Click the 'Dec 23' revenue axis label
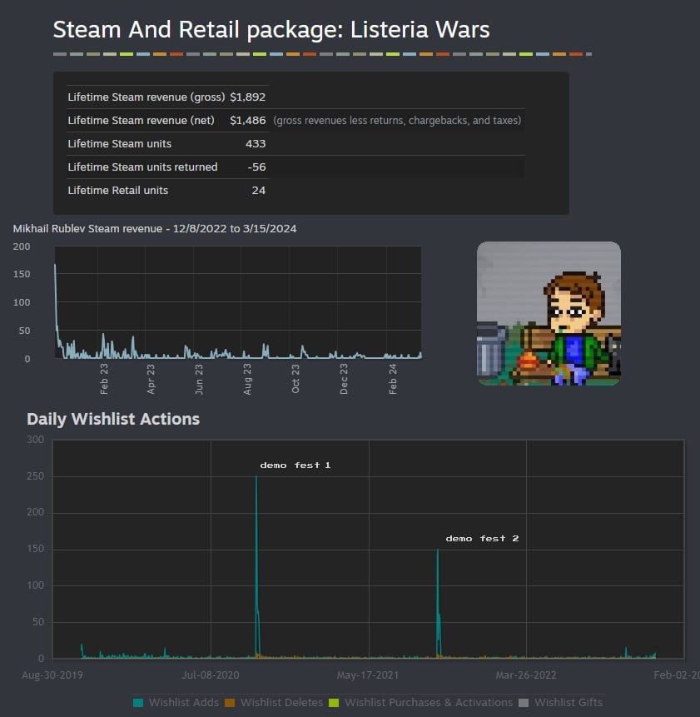The width and height of the screenshot is (700, 717). click(344, 379)
